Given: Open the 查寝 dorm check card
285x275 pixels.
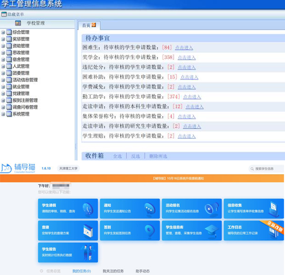Looking at the screenshot, I should coord(67,230).
